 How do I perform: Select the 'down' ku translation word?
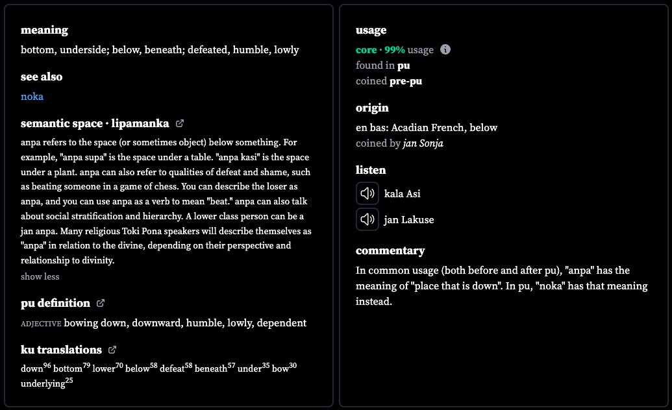coord(32,368)
